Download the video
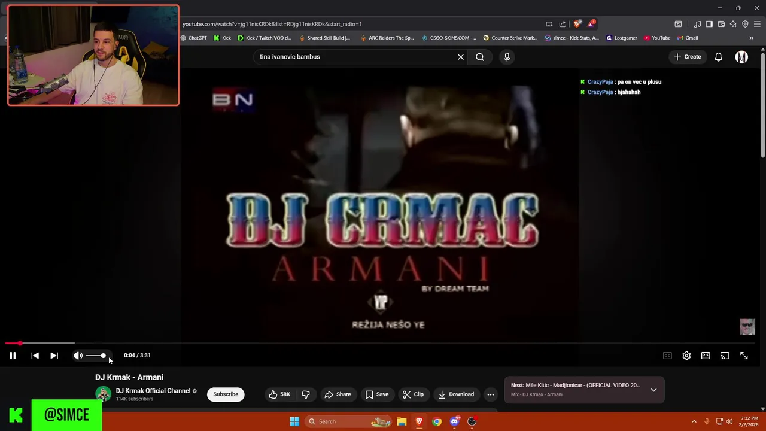Viewport: 766px width, 431px height. click(456, 394)
